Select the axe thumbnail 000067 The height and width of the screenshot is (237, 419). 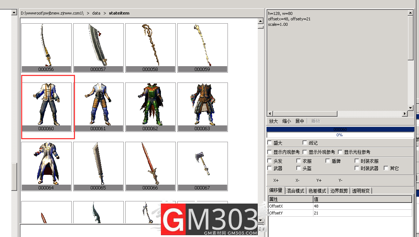pos(202,166)
